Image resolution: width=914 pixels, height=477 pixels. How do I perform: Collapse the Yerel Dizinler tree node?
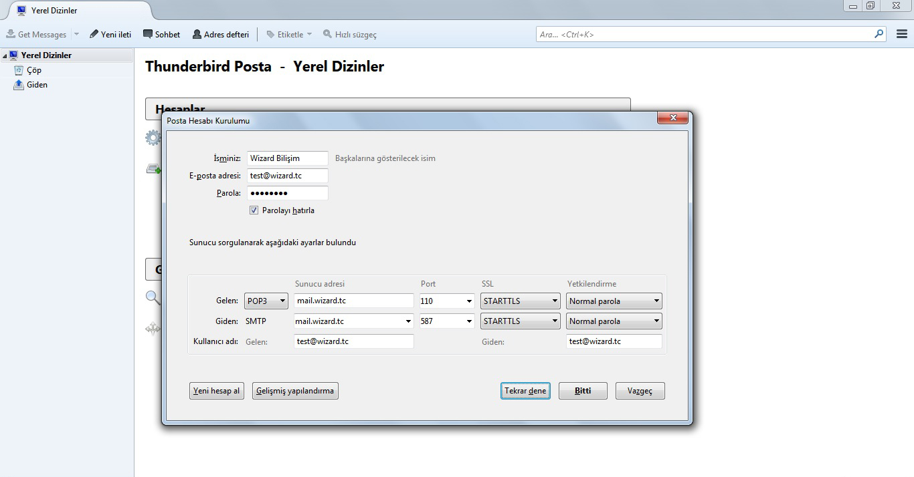[x=5, y=55]
